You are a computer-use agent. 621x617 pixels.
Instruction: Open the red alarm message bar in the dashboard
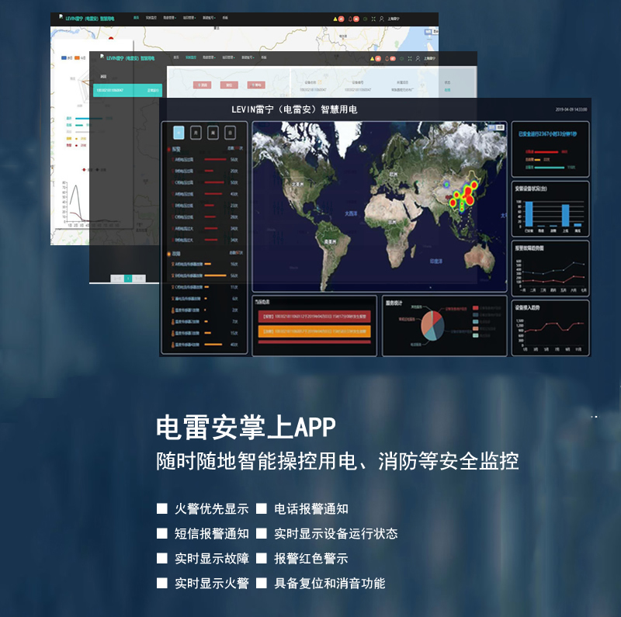click(x=314, y=317)
